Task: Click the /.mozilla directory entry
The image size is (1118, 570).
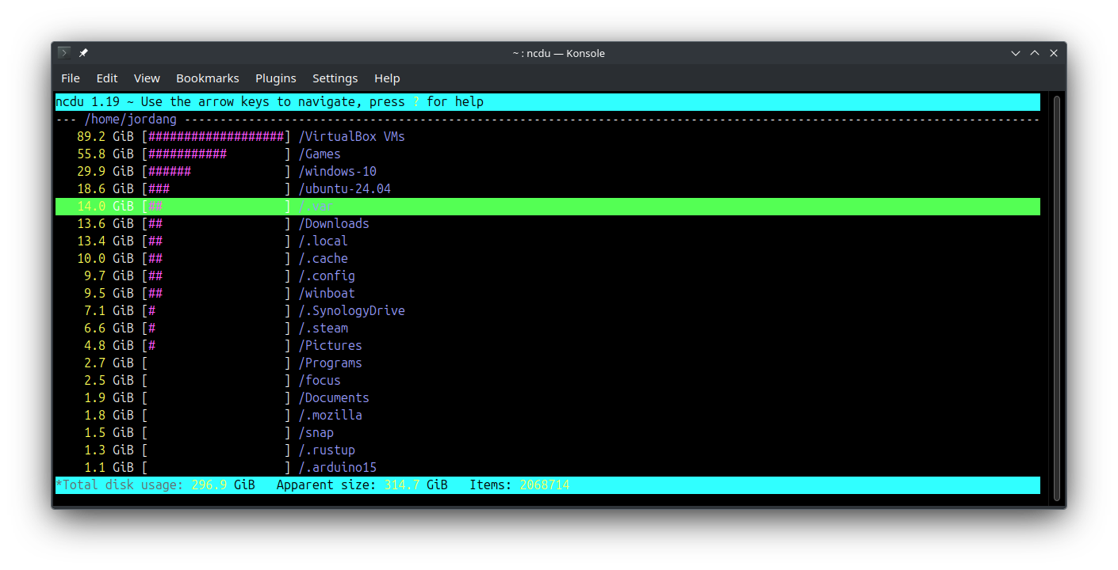Action: [x=331, y=415]
